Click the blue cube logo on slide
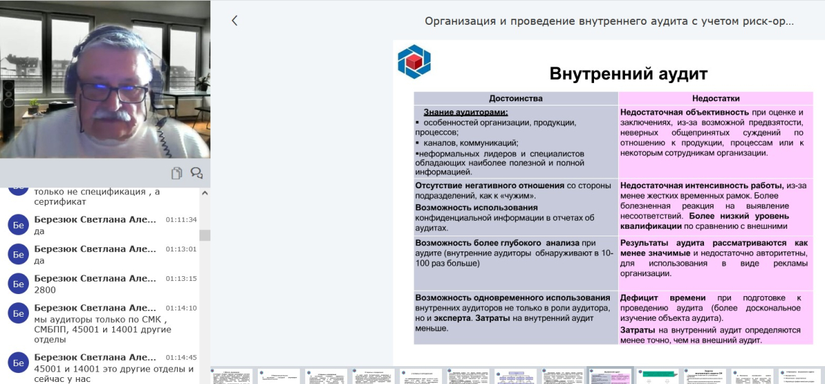 [414, 60]
